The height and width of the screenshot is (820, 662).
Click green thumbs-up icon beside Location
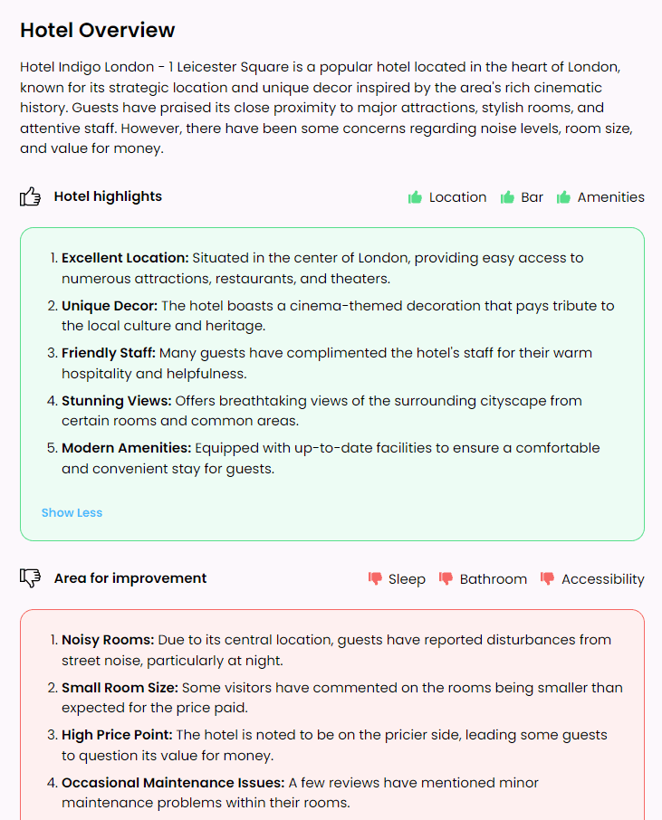(x=416, y=197)
